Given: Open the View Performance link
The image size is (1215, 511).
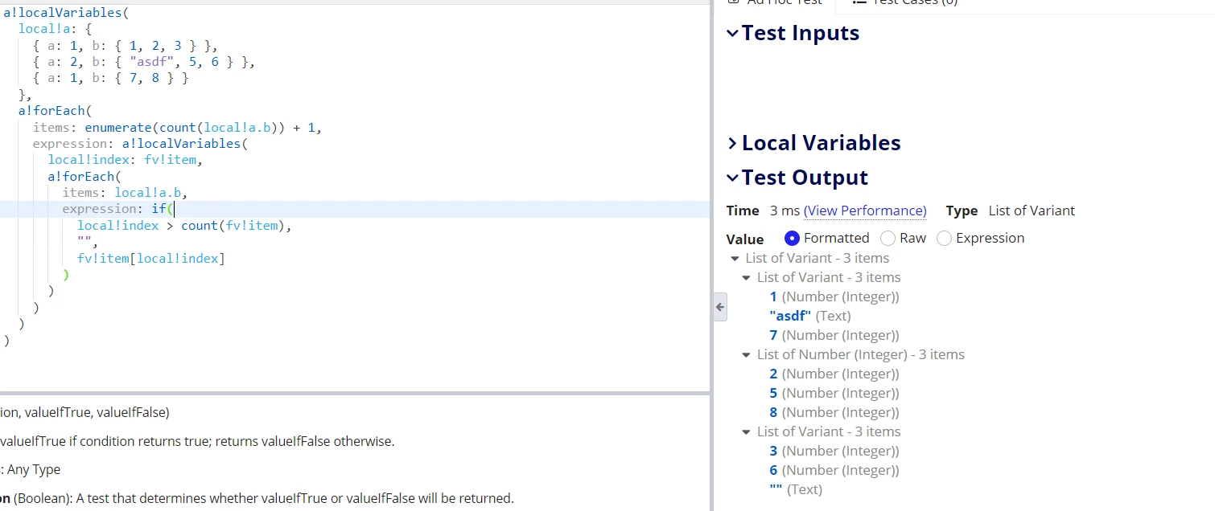Looking at the screenshot, I should coord(865,211).
